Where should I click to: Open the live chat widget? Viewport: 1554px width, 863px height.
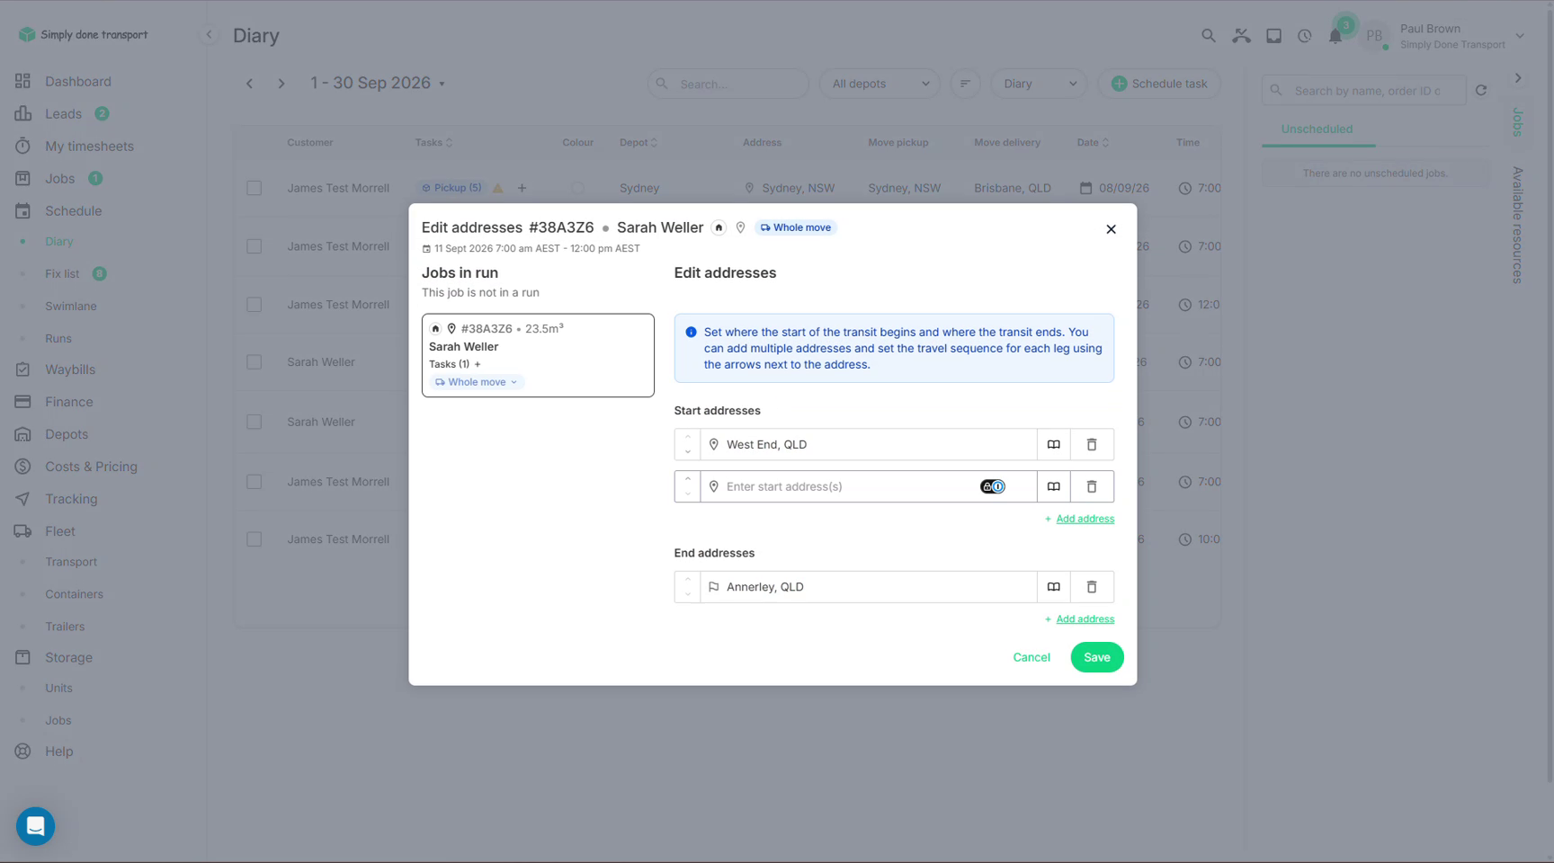pos(36,826)
